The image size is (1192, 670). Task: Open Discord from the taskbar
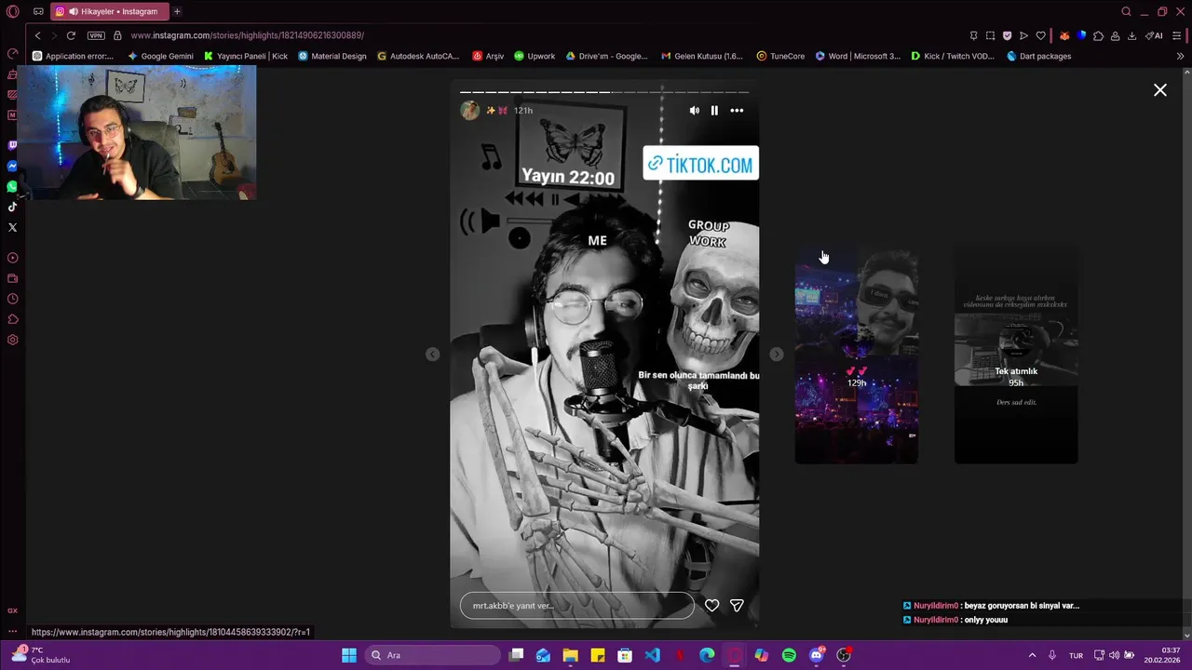[817, 655]
